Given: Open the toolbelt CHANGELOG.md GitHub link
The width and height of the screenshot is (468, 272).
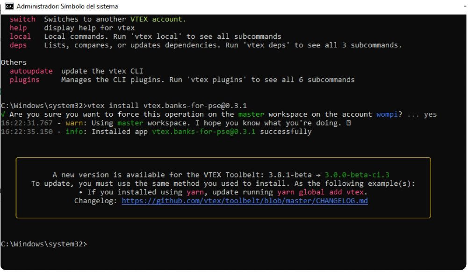Looking at the screenshot, I should 245,201.
